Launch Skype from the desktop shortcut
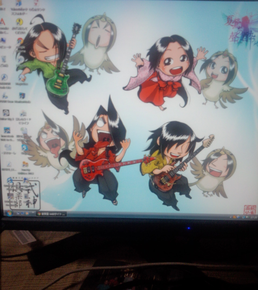Viewport: 258px width, 290px height. pyautogui.click(x=24, y=148)
